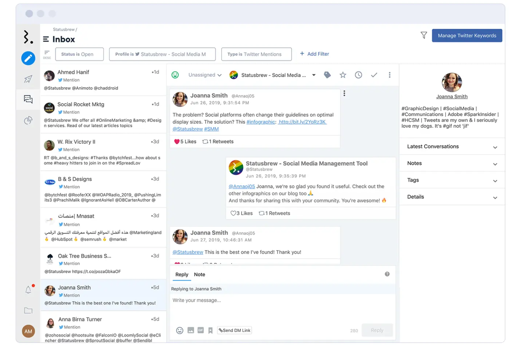
Task: Open the conversation toolbar three-dot menu
Action: (389, 75)
